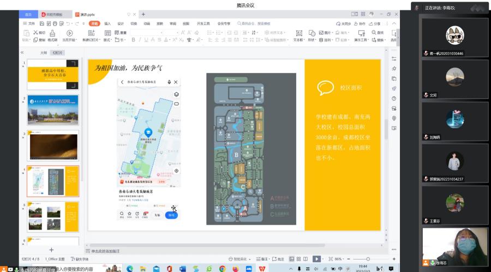The image size is (491, 272).
Task: Click the zoom slider in status bar
Action: [369, 259]
